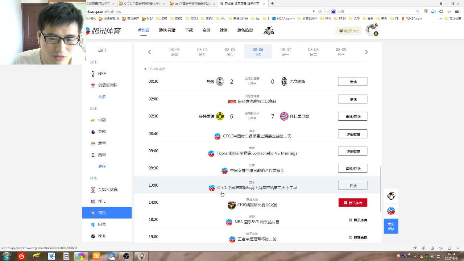This screenshot has height=261, width=464.
Task: Click the browser downloads arrow icon
Action: pos(449,11)
